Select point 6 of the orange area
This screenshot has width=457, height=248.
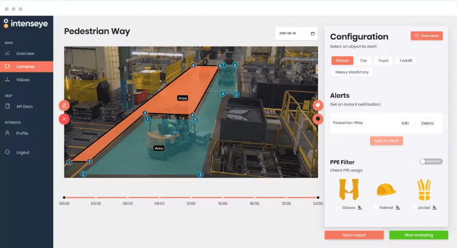click(x=193, y=65)
